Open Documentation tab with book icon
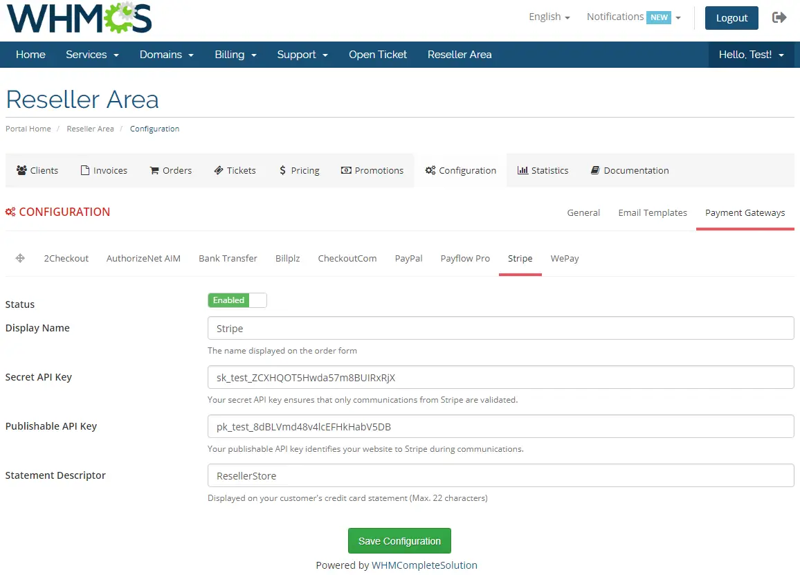This screenshot has width=800, height=575. pyautogui.click(x=629, y=170)
